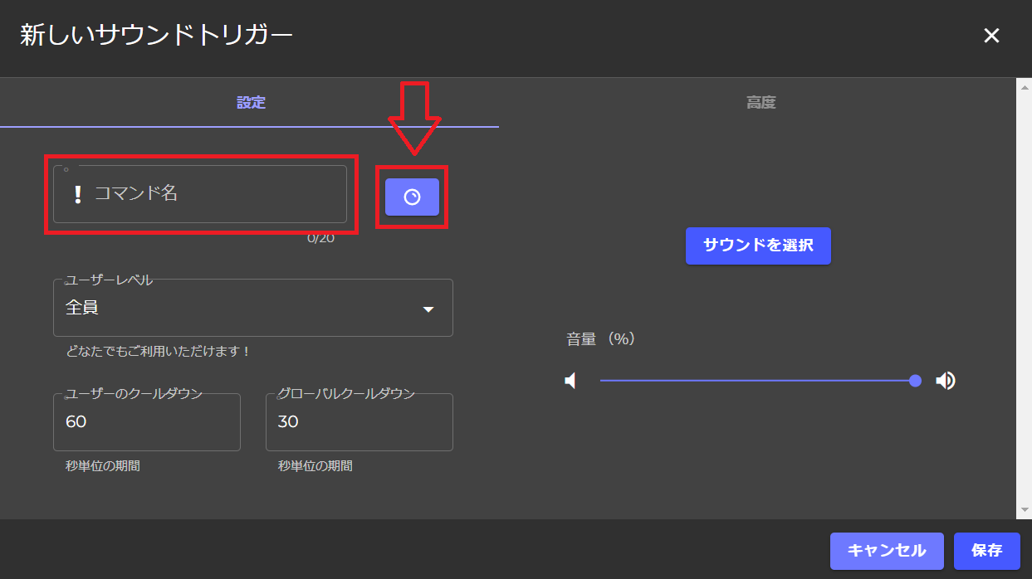Image resolution: width=1032 pixels, height=579 pixels.
Task: Click the volume slider handle
Action: click(914, 380)
